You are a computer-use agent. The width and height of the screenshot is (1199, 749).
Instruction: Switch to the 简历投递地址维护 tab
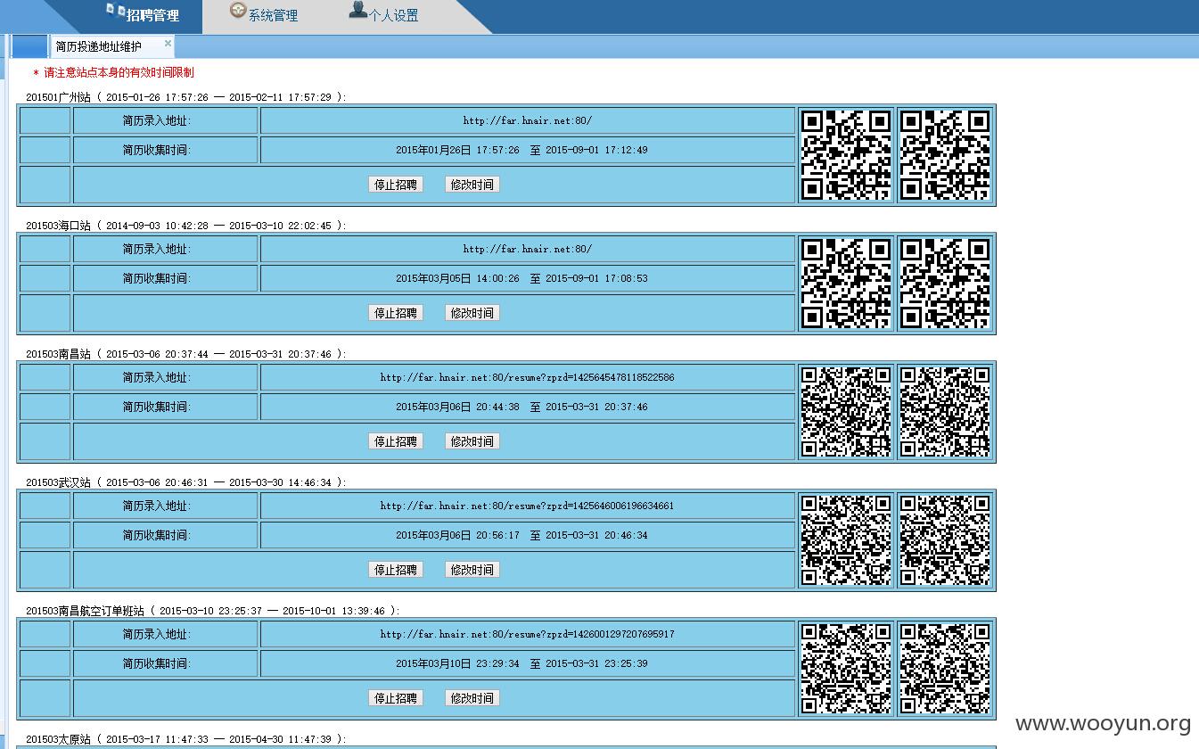click(98, 46)
